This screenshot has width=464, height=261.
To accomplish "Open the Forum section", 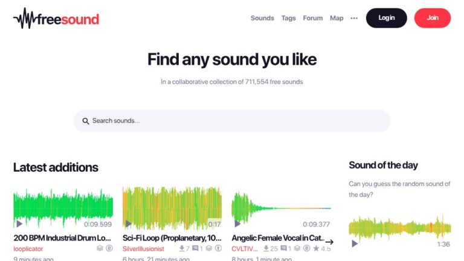I will 312,18.
